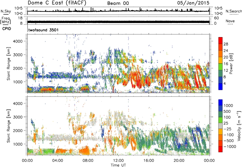Click the '60' Nave axis tick
This screenshot has width=242, height=167.
(216, 18)
